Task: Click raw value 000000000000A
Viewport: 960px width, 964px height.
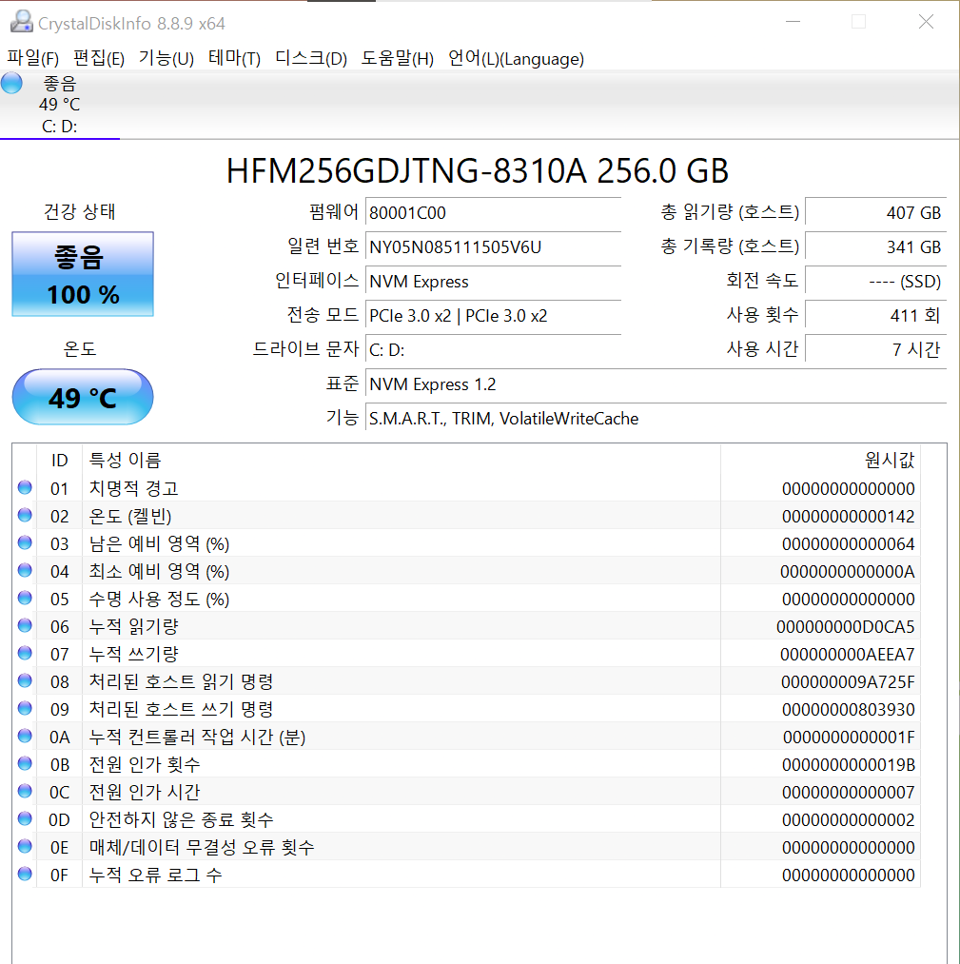Action: point(848,572)
